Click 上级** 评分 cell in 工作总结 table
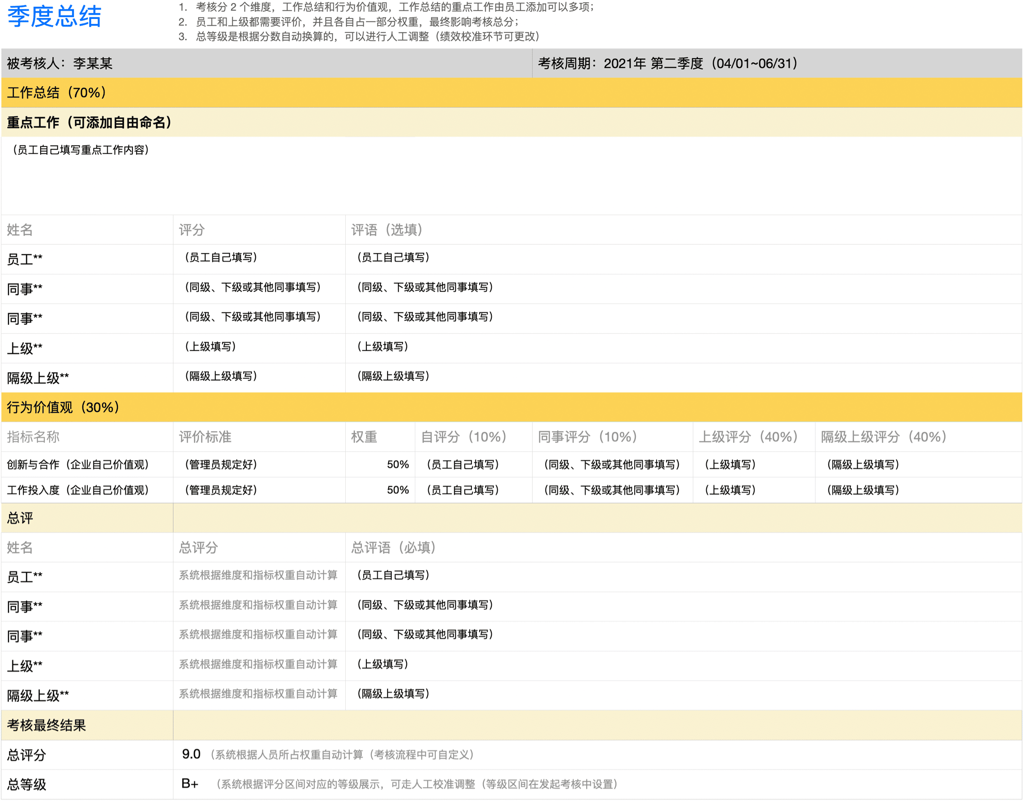The height and width of the screenshot is (802, 1024). click(x=259, y=348)
